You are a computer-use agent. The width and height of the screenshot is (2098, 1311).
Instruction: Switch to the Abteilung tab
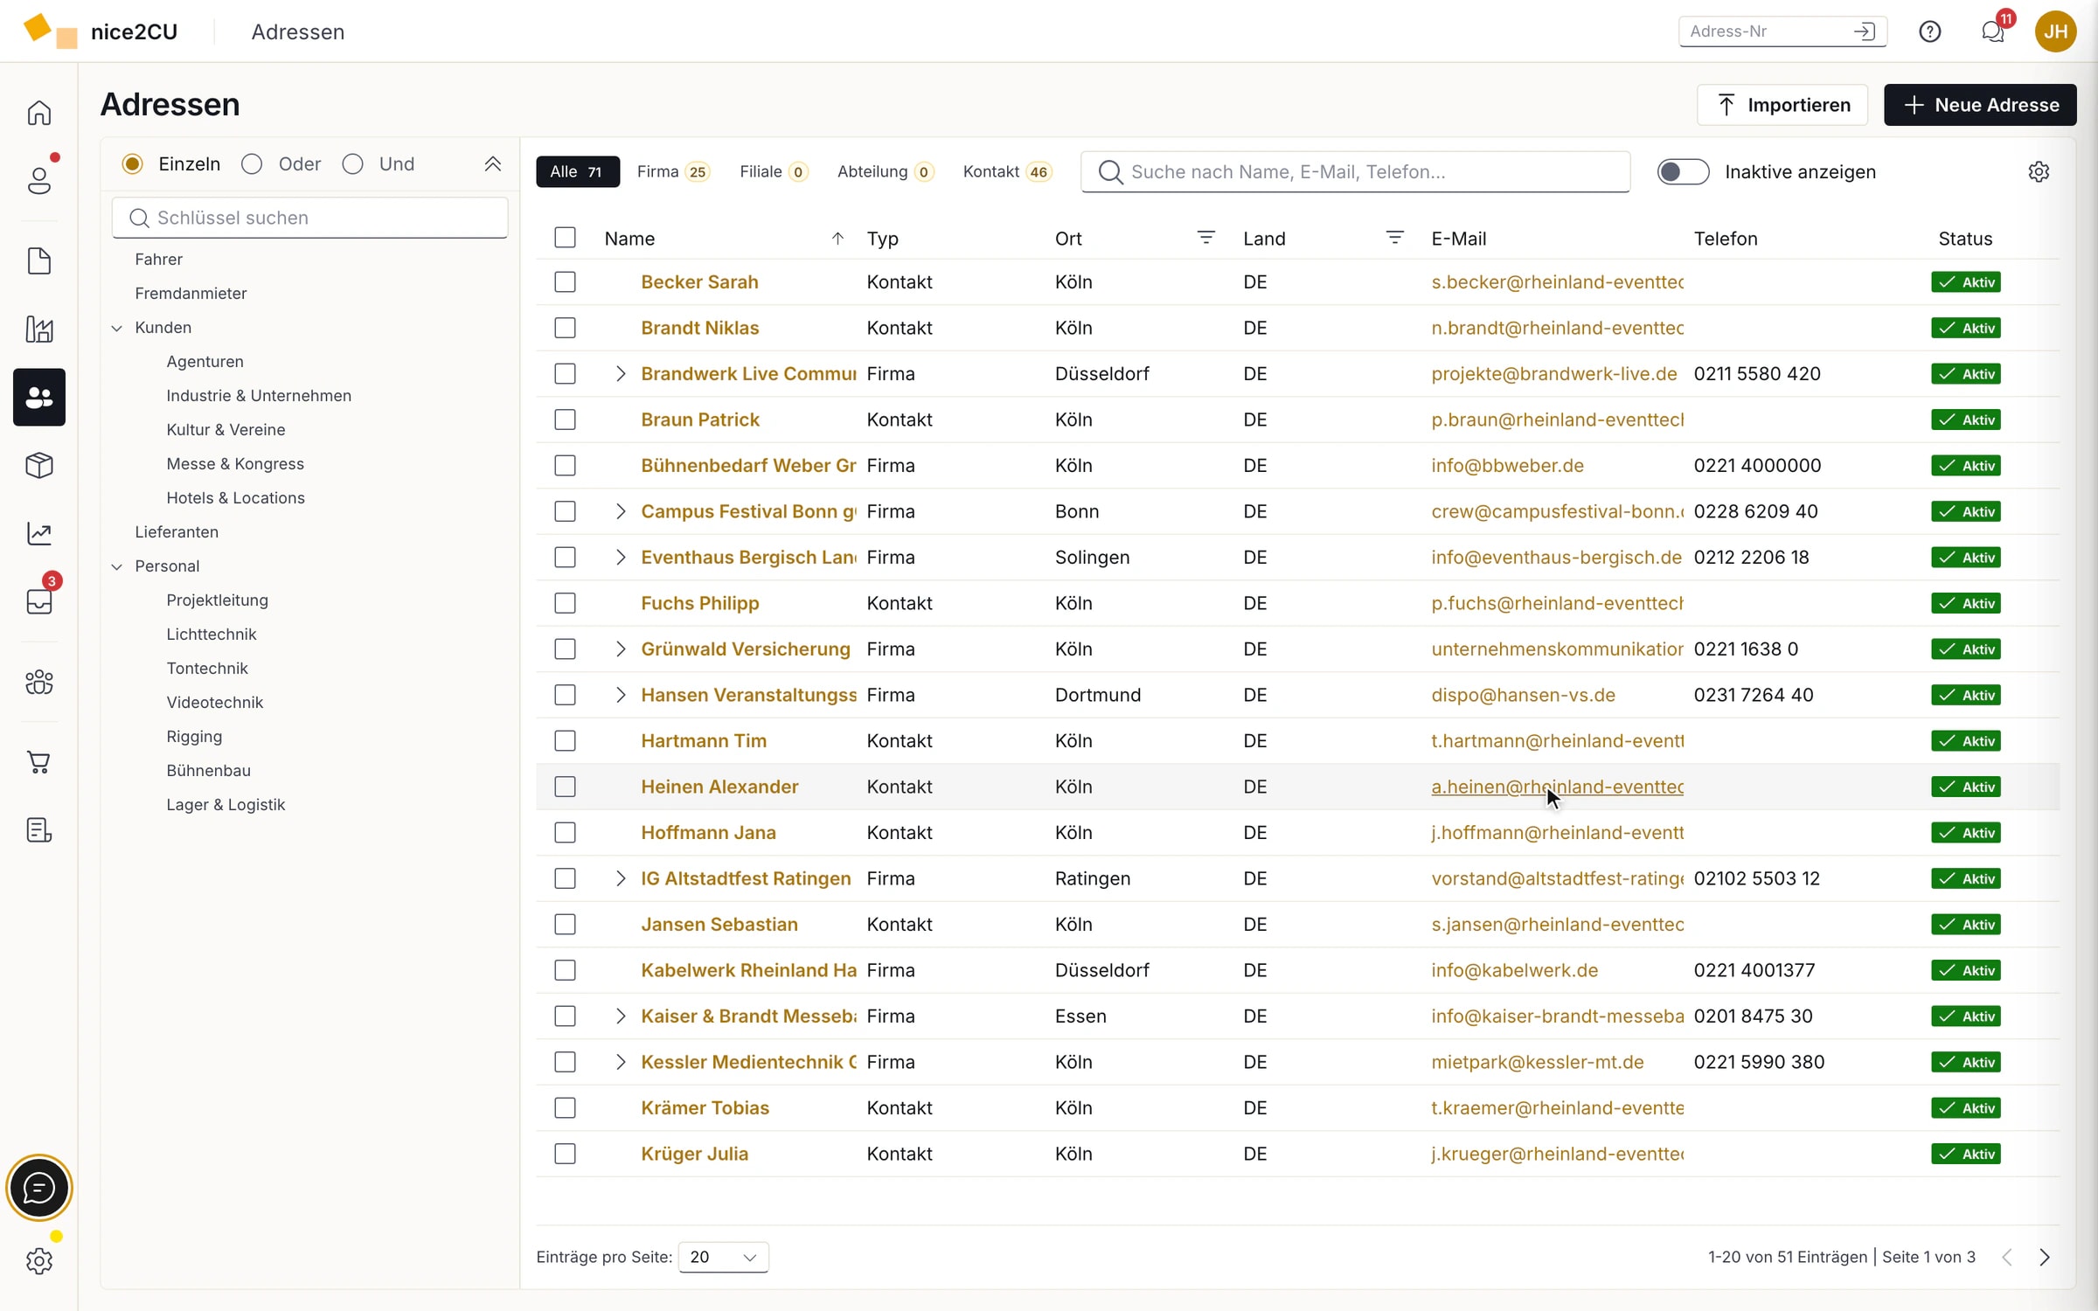(x=885, y=171)
